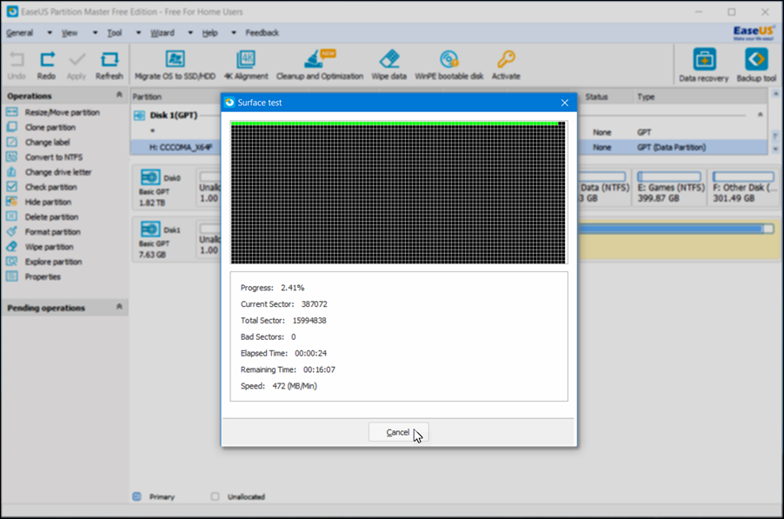784x519 pixels.
Task: Click the Primary legend box
Action: tap(137, 496)
